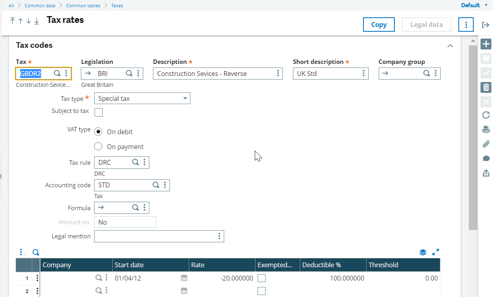Go to the last record arrow

coord(36,20)
